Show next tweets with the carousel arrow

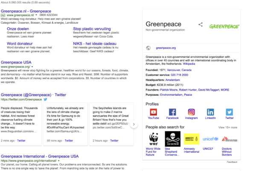tap(134, 125)
